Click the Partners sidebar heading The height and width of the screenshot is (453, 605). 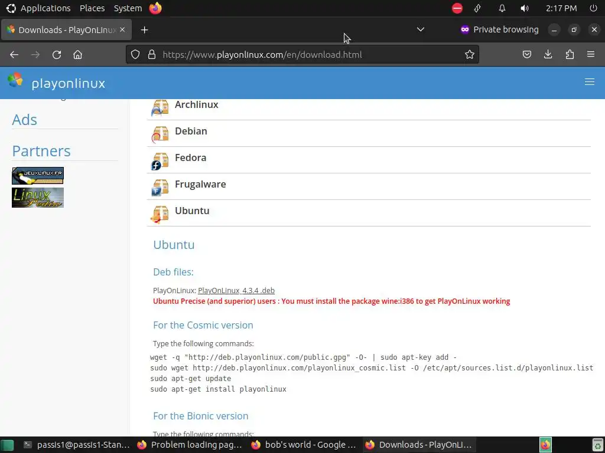(41, 151)
